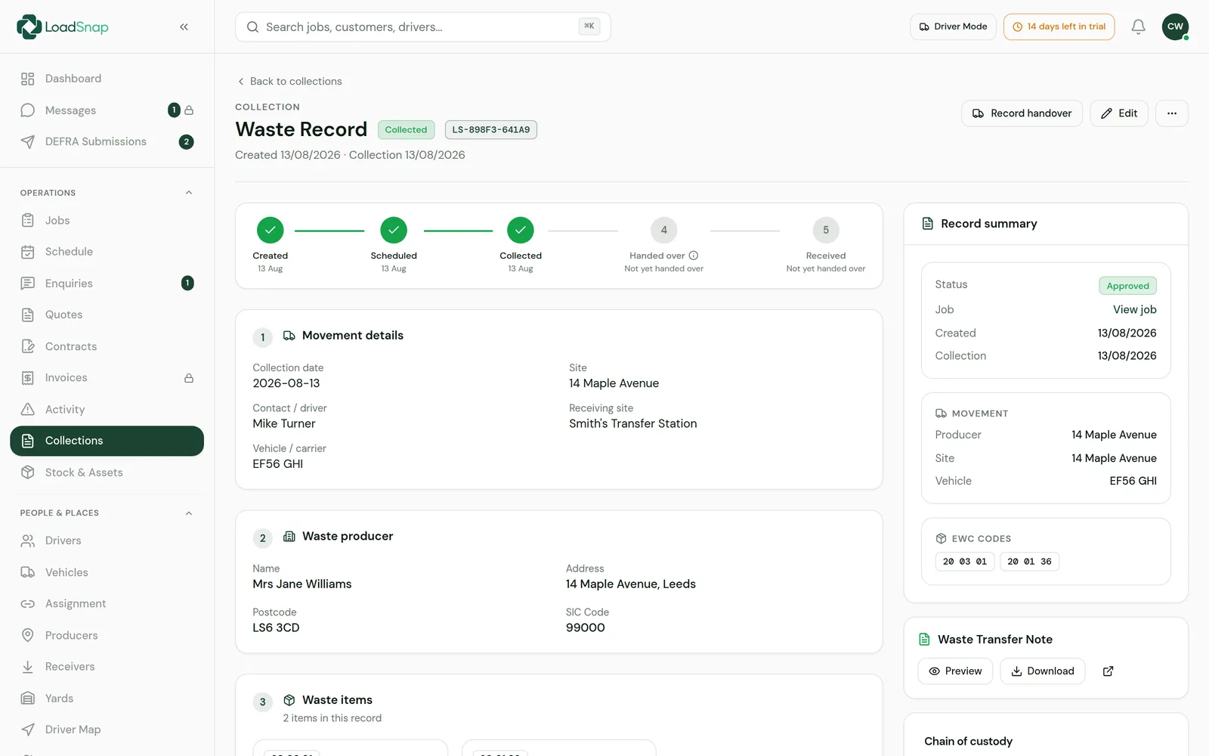Collapse the sidebar with double-chevron icon
Viewport: 1209px width, 756px height.
(x=184, y=26)
